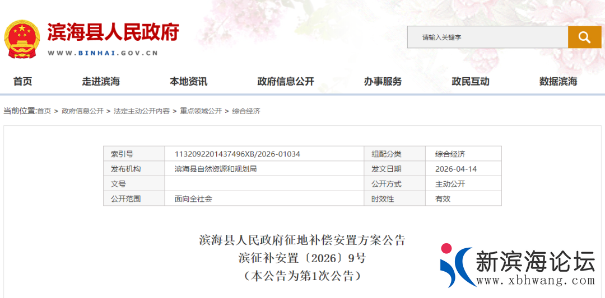
Task: Go to the 数据滨海 navigation item
Action: point(558,82)
